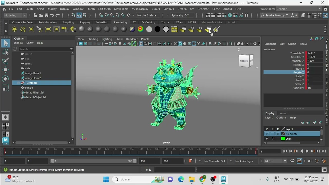Click the IPR render icon
This screenshot has height=185, width=329.
click(x=219, y=15)
